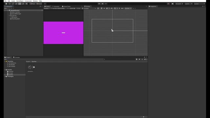Toggle 2D mode in Scene view
This screenshot has height=118, width=210.
click(x=98, y=9)
